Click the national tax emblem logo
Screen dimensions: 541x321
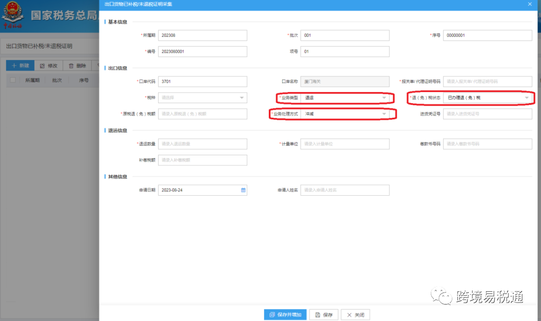click(x=13, y=15)
